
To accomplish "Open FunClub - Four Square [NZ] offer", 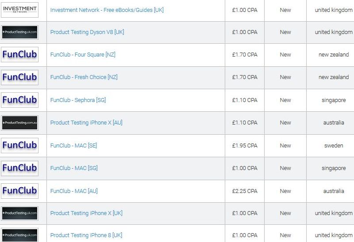I will click(x=83, y=55).
